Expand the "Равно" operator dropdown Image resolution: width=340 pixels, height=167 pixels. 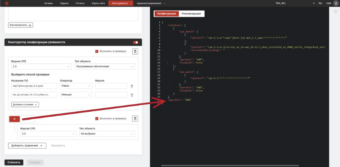tap(76, 86)
